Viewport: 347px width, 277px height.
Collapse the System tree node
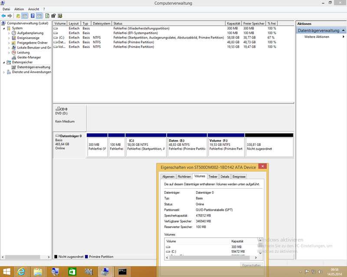pos(4,28)
